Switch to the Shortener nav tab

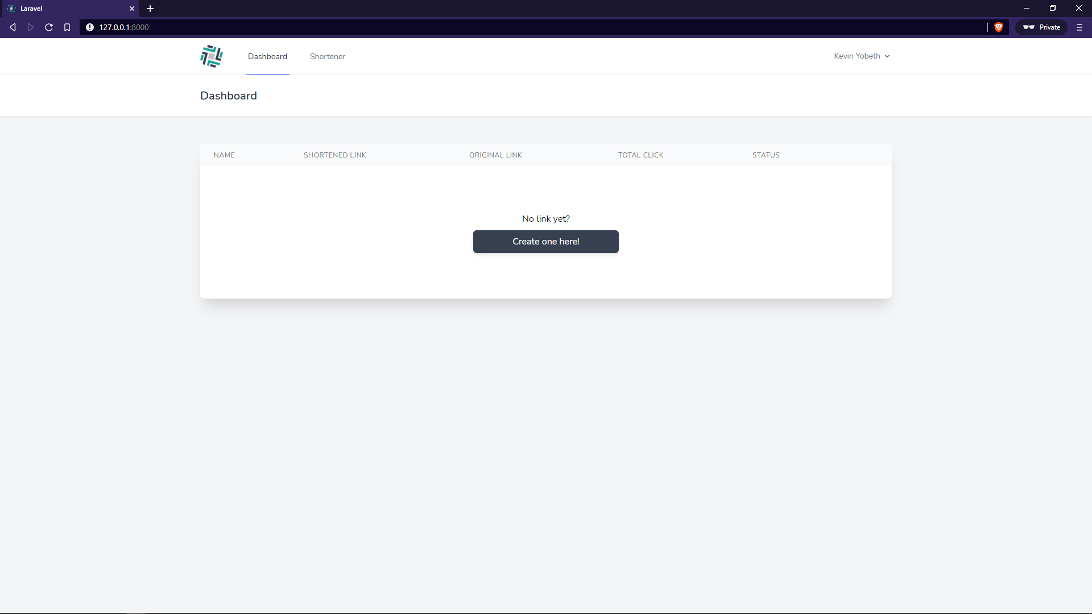328,56
